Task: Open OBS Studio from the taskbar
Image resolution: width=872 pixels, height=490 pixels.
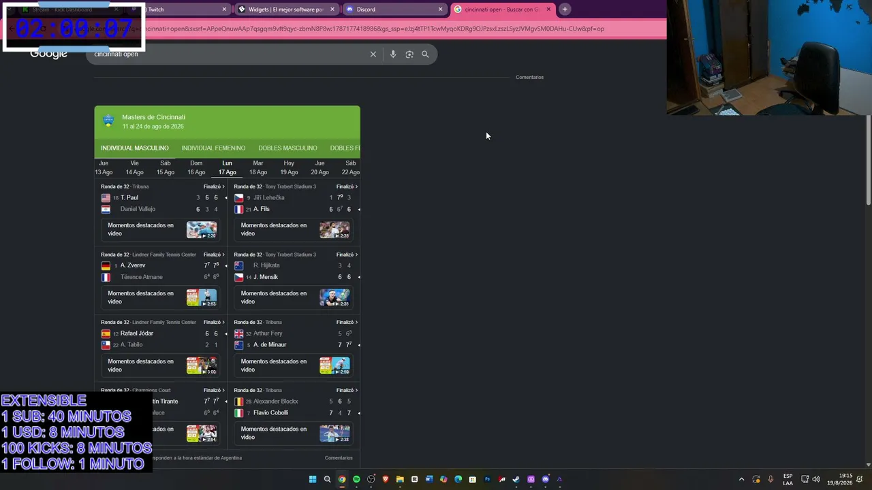Action: (371, 479)
